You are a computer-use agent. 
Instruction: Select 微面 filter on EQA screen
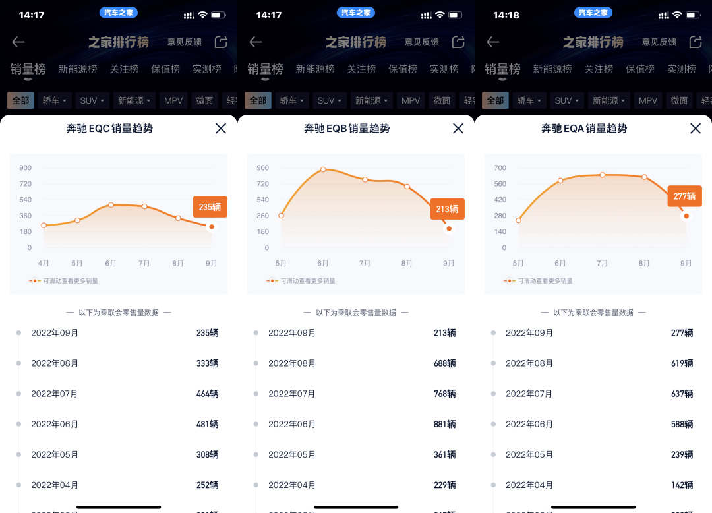(679, 100)
